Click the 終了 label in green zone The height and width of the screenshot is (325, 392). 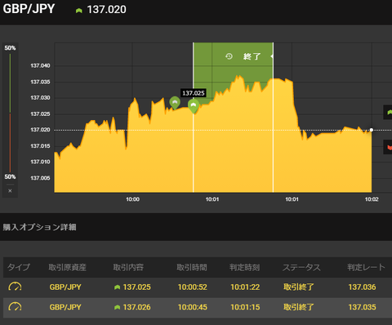tap(252, 56)
